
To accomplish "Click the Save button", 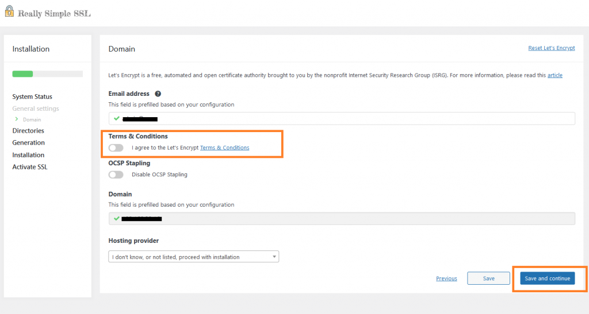I will coord(488,278).
